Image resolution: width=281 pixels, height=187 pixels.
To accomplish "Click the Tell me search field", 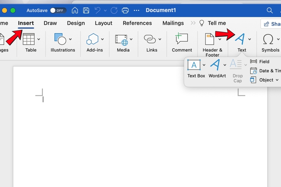I will click(217, 23).
